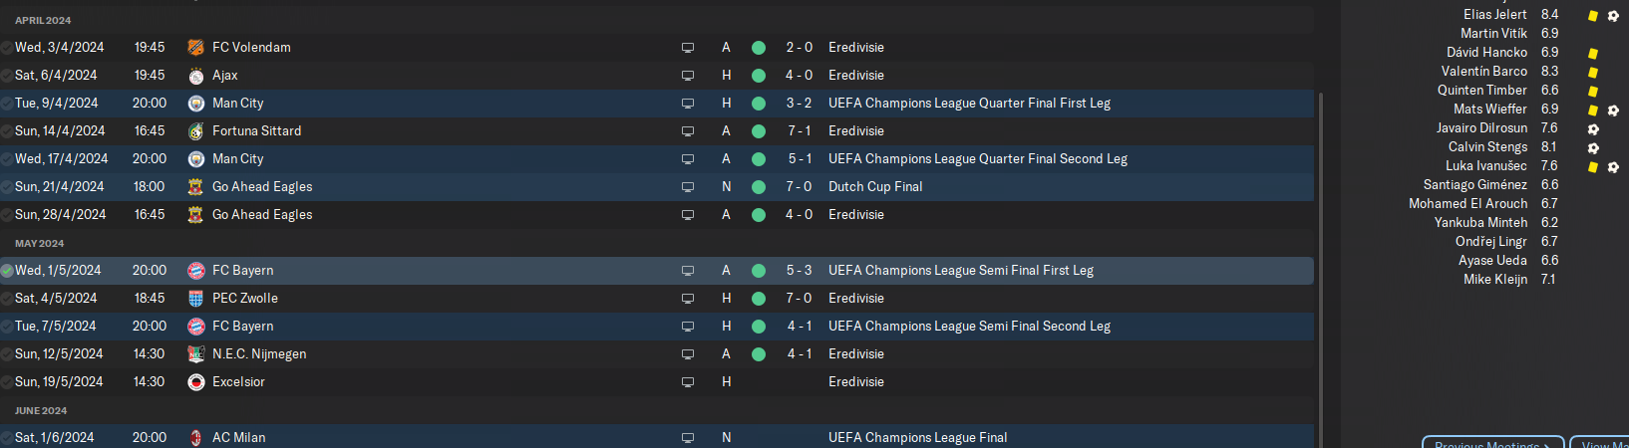Toggle checkmark beside Sat 6/4/2024 Ajax match
The image size is (1629, 448).
coord(7,76)
